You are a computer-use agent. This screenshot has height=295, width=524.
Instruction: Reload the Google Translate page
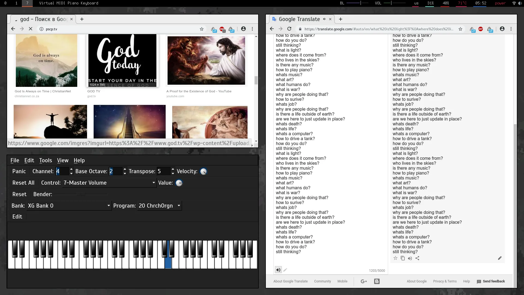tap(289, 29)
